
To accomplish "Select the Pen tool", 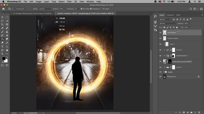I will [x=7, y=43].
